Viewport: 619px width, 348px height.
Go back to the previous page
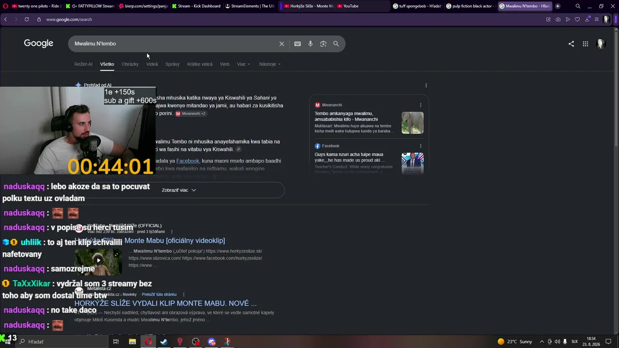click(5, 19)
